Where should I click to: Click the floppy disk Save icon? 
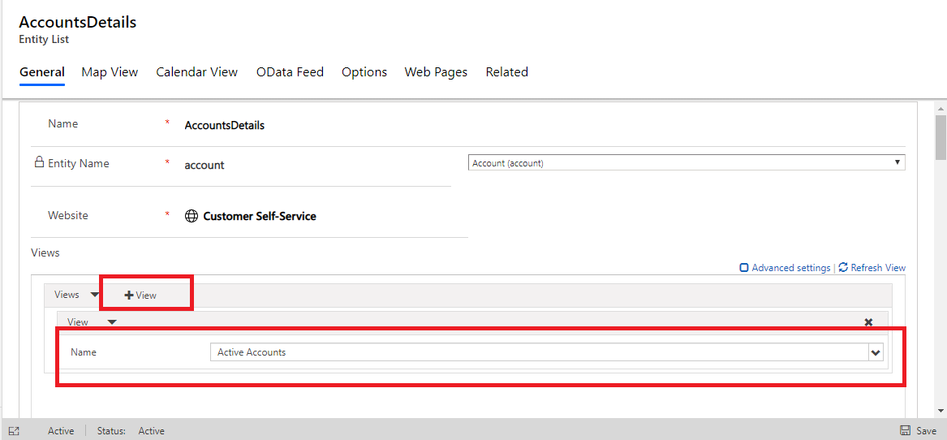905,431
